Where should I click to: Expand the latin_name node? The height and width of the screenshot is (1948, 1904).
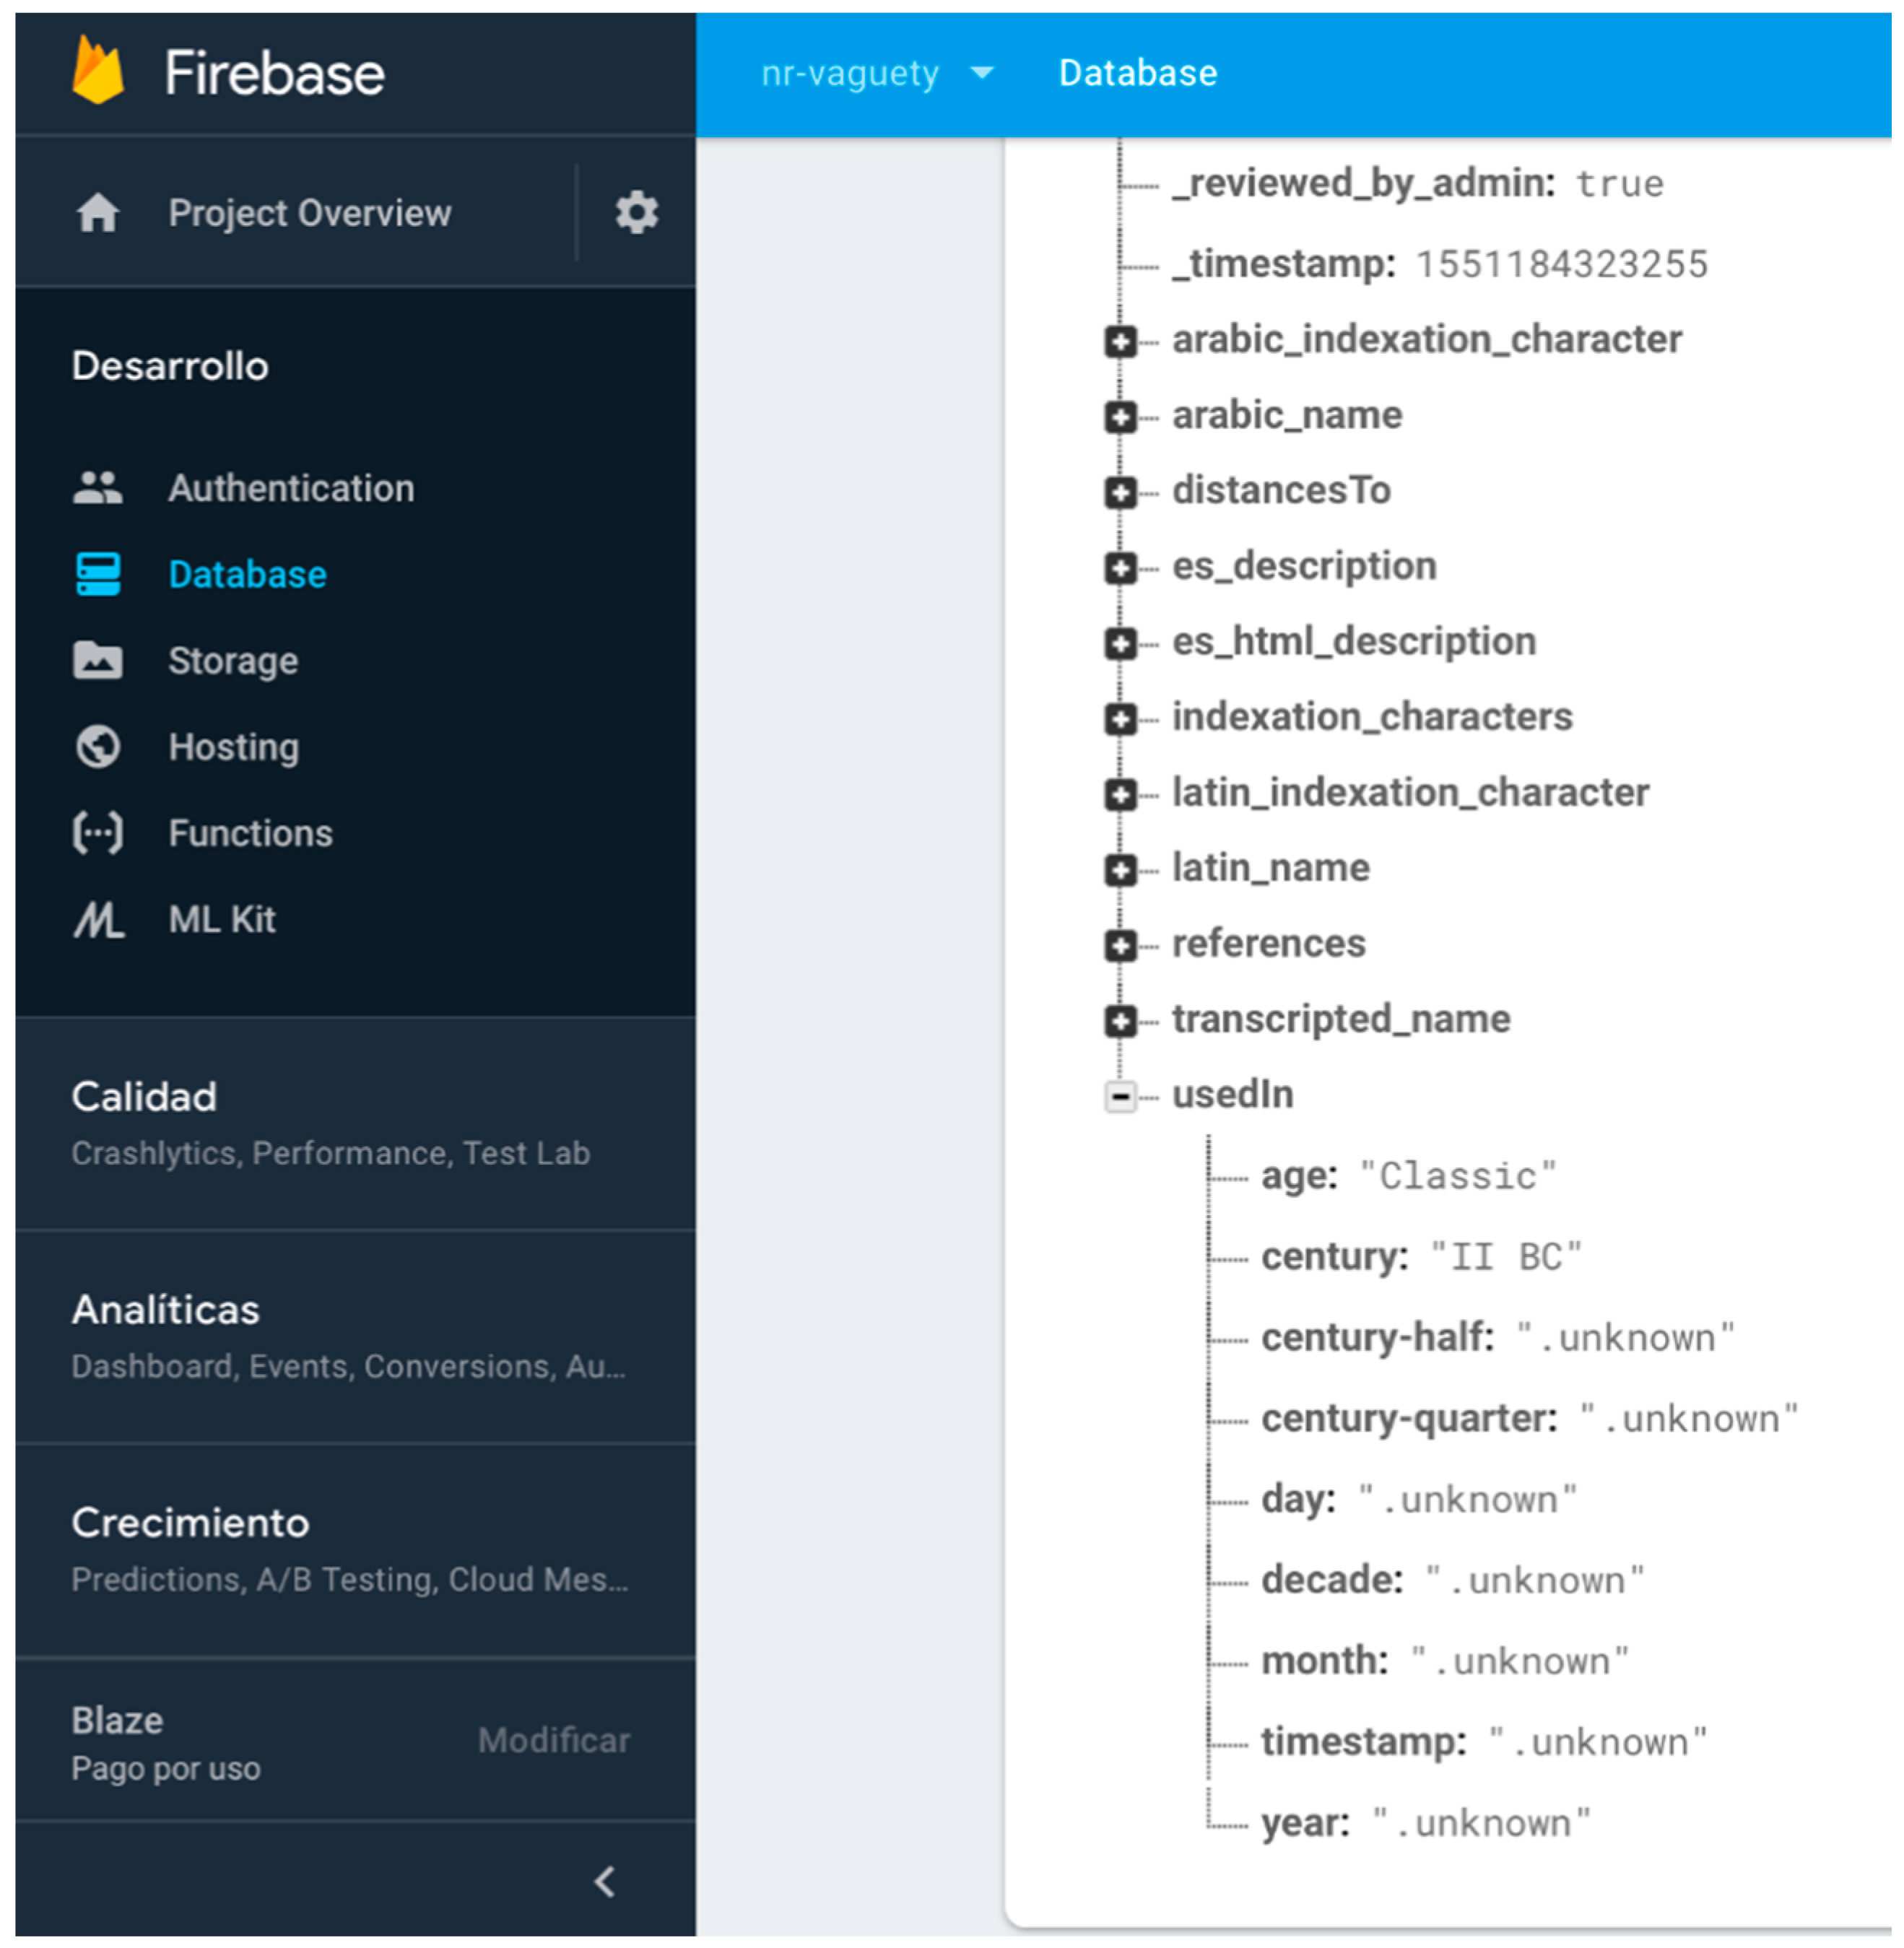click(x=1120, y=869)
